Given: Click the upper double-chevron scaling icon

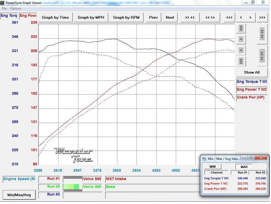Looking at the screenshot, I should point(241,28).
